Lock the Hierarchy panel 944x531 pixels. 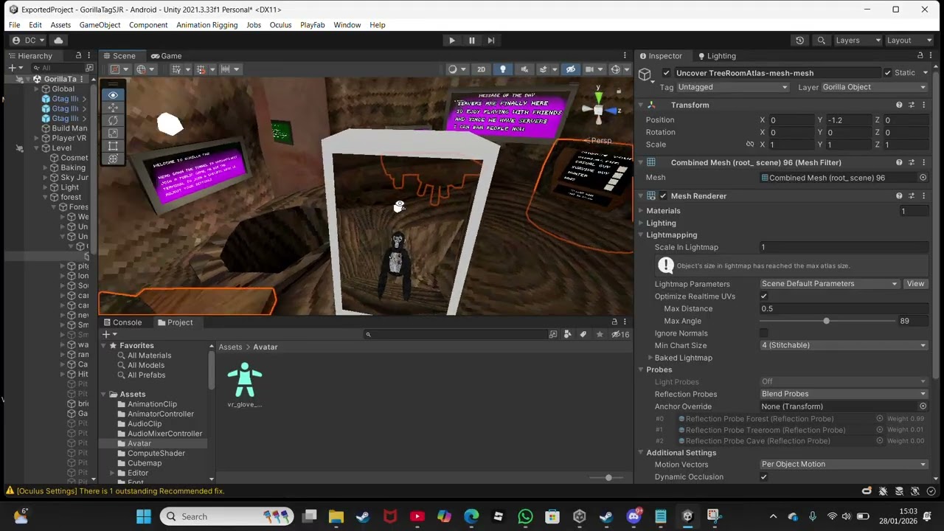(78, 55)
